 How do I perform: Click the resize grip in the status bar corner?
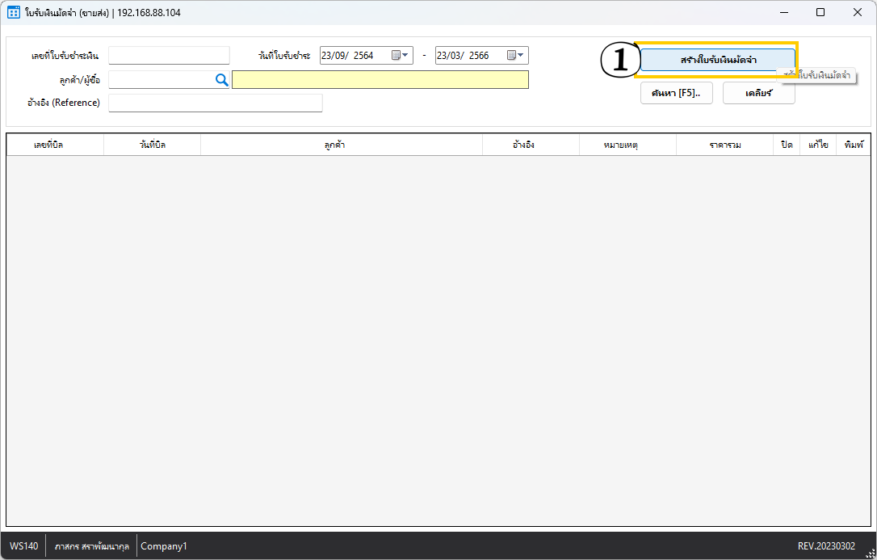click(870, 553)
